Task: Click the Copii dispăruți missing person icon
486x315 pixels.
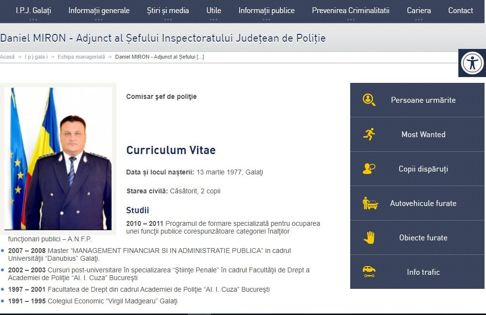Action: [368, 169]
